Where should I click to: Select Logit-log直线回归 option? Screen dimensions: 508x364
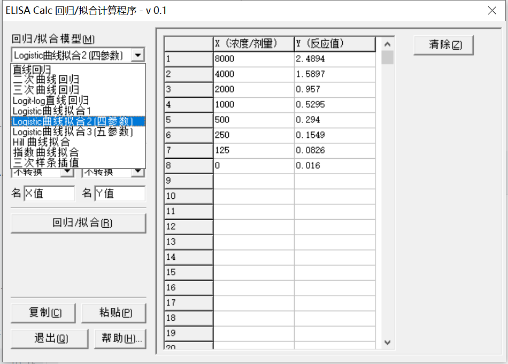[x=78, y=100]
